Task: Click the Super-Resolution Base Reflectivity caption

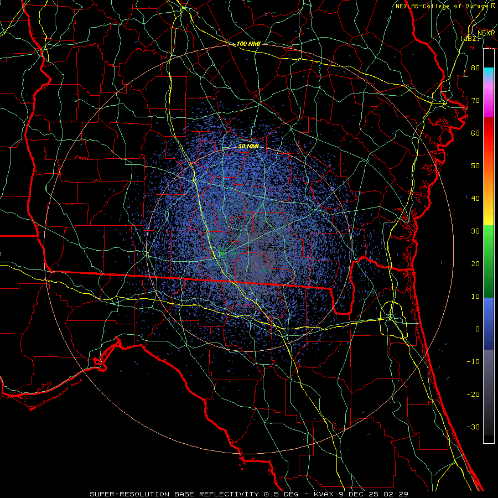Action: (248, 494)
